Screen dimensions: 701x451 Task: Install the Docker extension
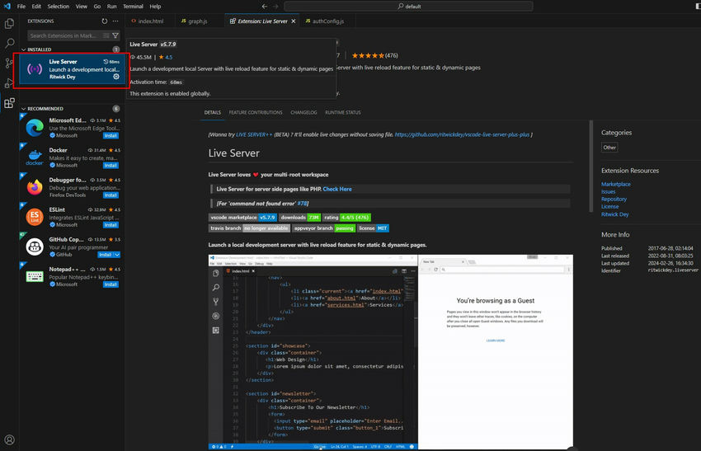point(111,165)
